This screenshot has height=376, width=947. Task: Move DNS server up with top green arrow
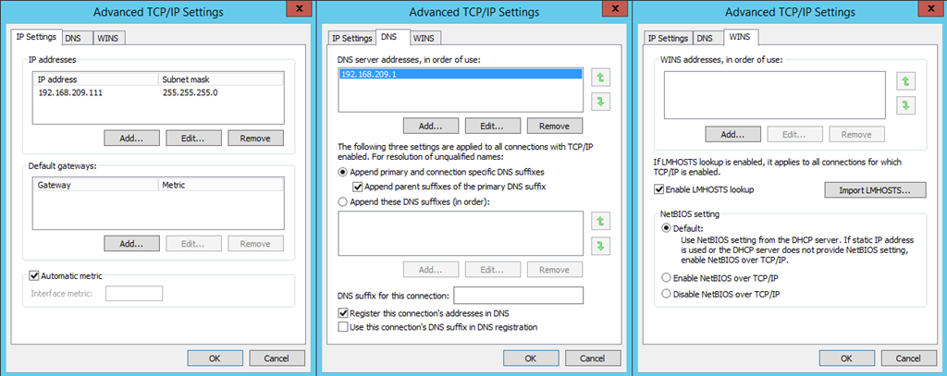pos(600,78)
